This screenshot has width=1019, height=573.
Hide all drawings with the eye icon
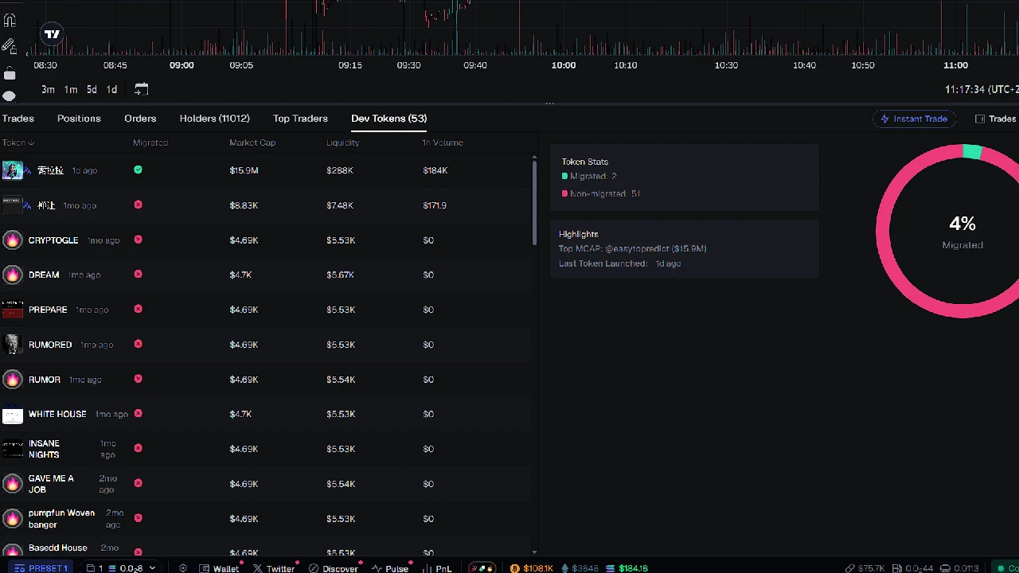pyautogui.click(x=10, y=97)
